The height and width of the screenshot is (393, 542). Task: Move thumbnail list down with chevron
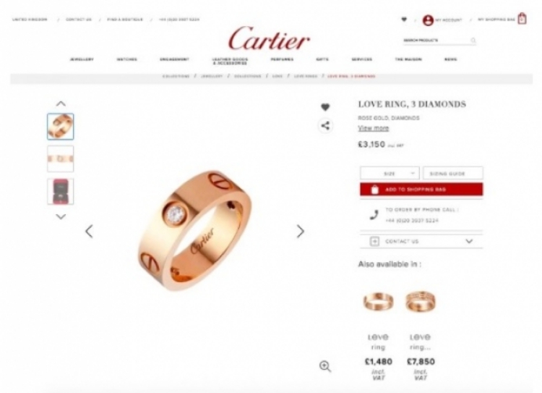(61, 216)
